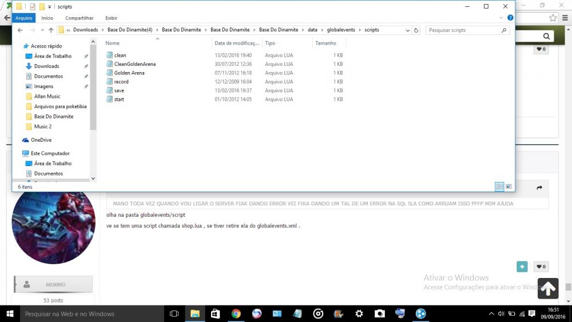572x322 pixels.
Task: Click browser bookmark star icon
Action: click(x=553, y=18)
